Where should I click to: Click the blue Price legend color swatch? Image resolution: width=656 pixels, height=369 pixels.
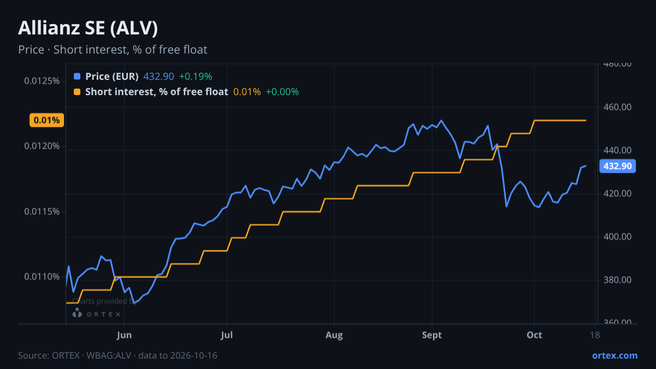(77, 77)
